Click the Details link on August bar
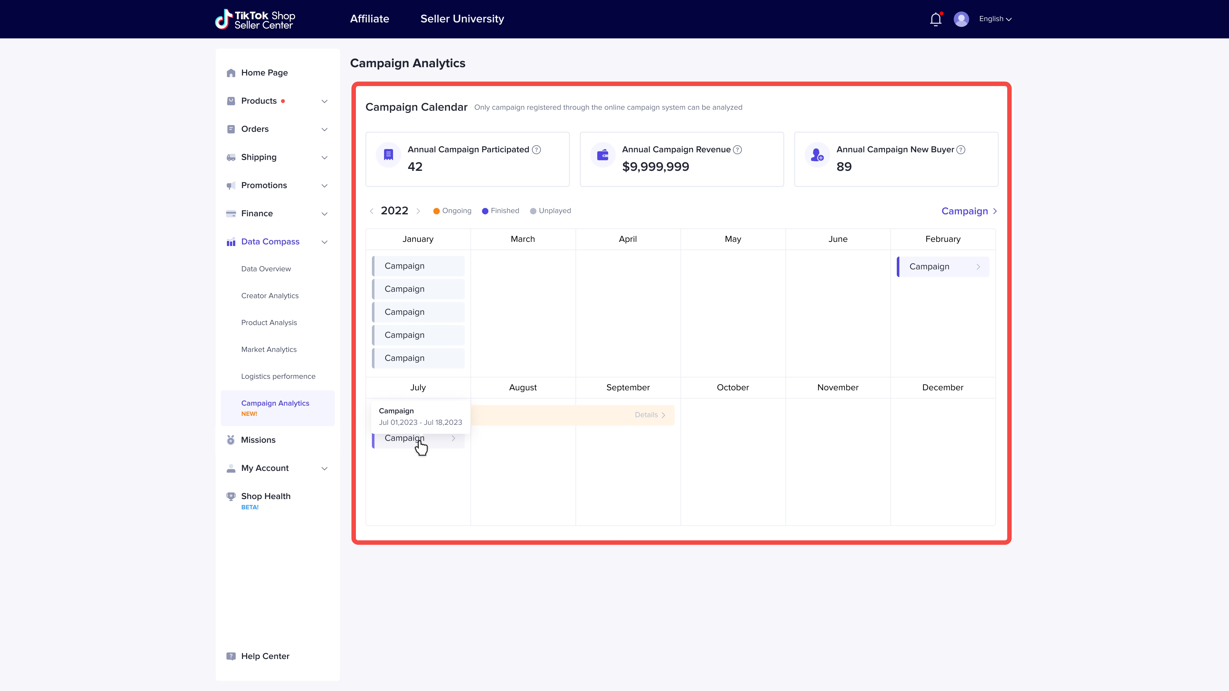The height and width of the screenshot is (691, 1229). click(x=649, y=415)
